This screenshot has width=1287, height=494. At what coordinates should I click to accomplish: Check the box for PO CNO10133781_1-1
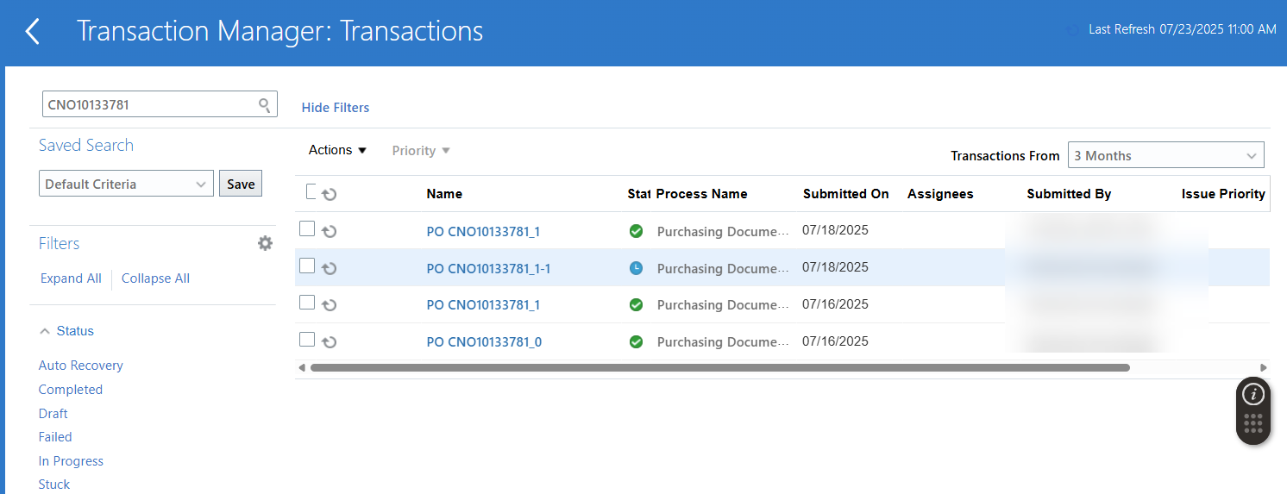pyautogui.click(x=307, y=266)
